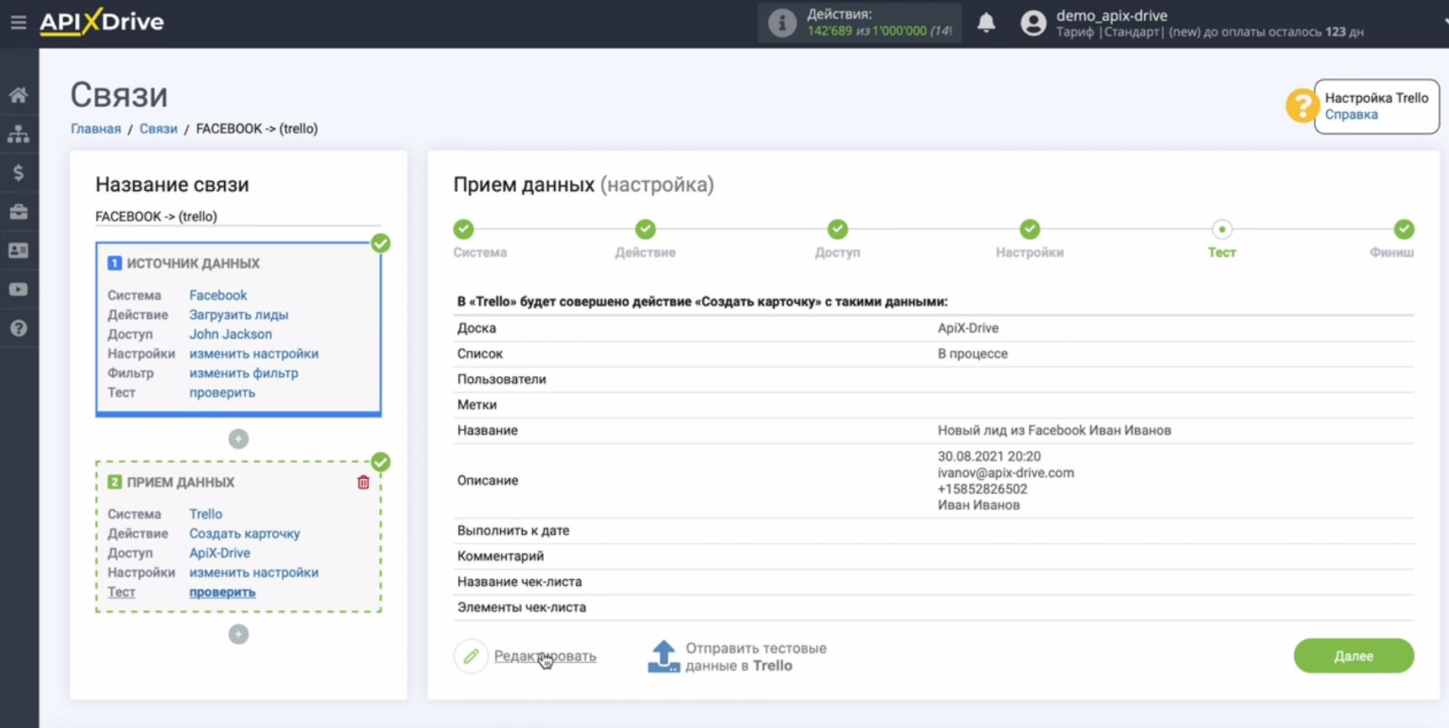Go to Home in the sidebar

[19, 95]
